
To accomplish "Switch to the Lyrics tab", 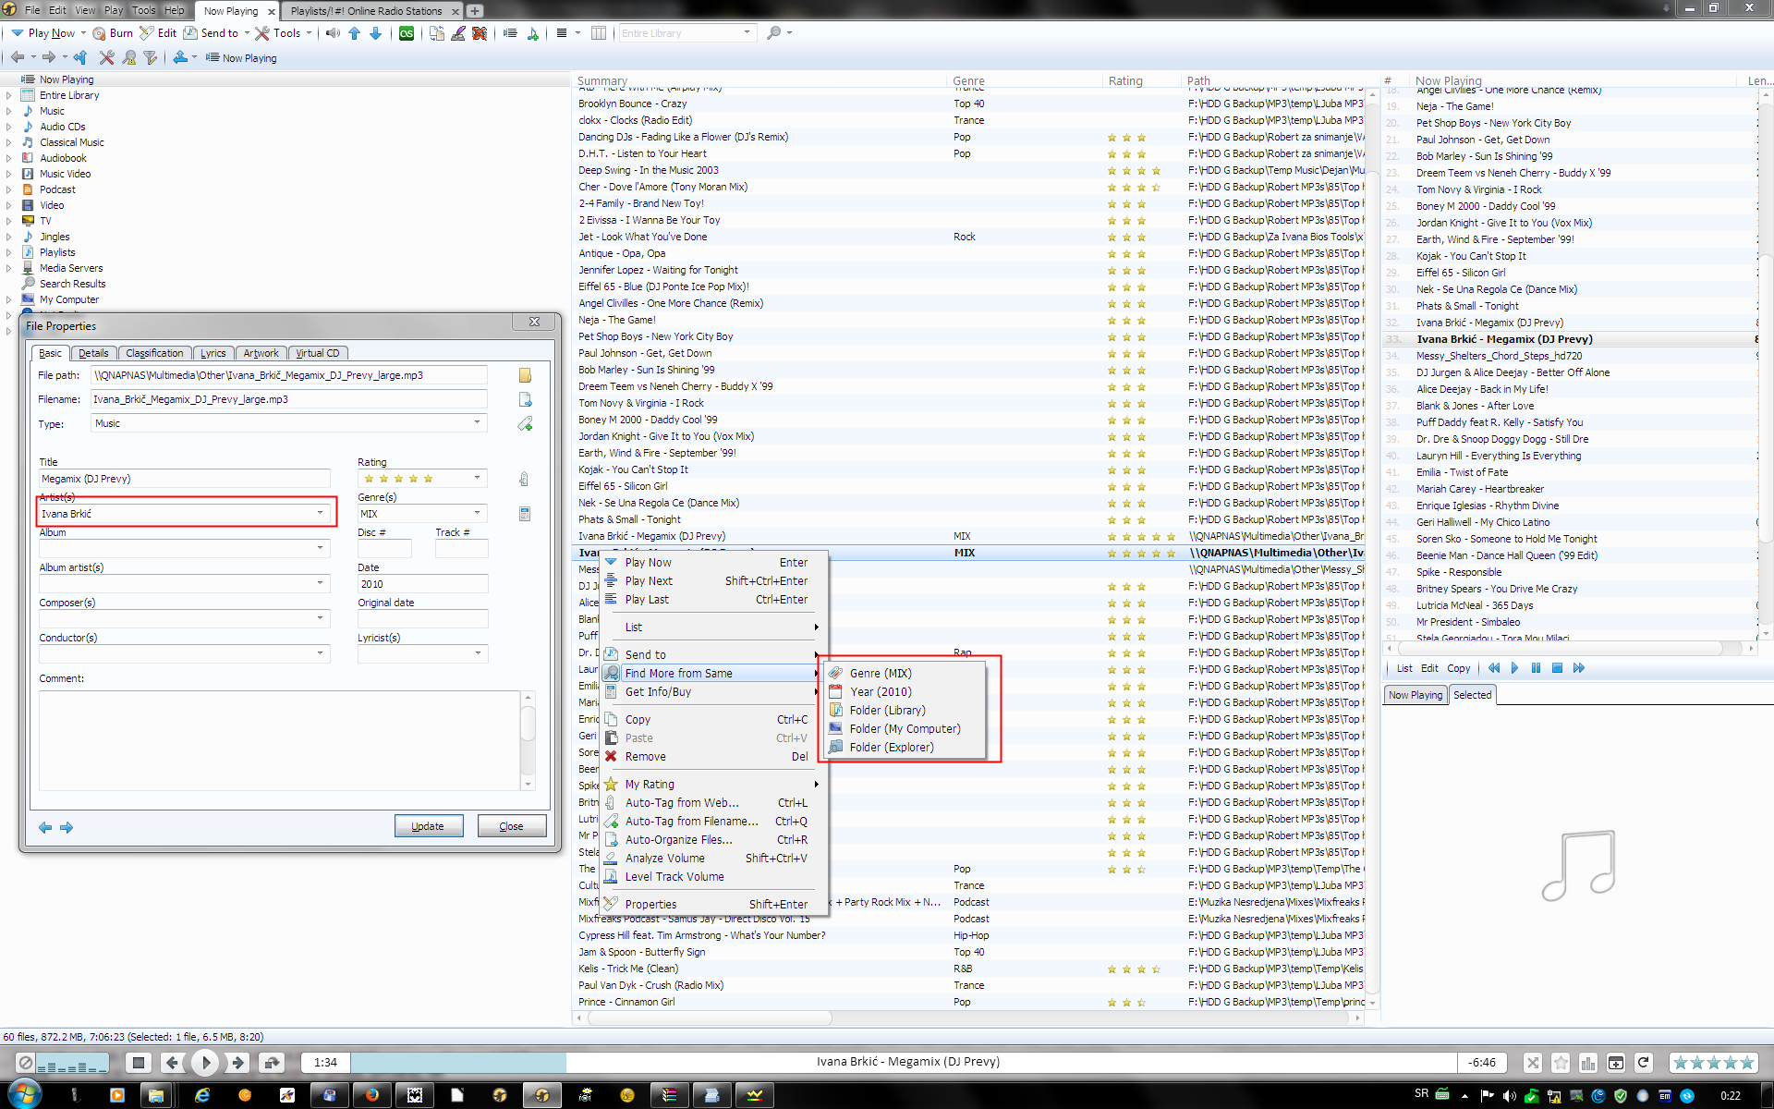I will [x=213, y=353].
